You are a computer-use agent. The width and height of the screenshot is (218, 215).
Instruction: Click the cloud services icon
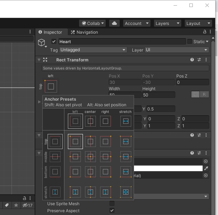point(114,23)
